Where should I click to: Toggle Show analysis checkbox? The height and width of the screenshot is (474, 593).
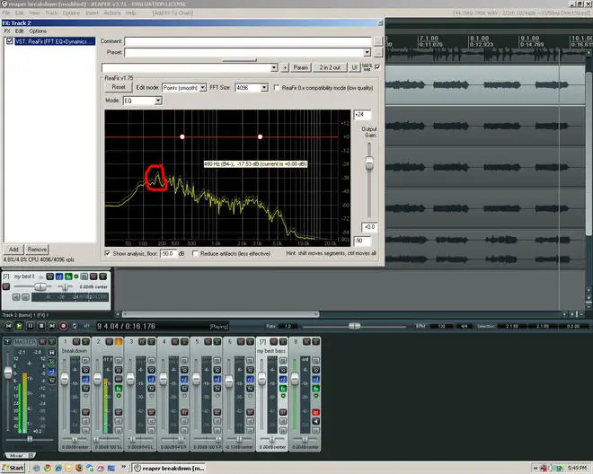(108, 253)
